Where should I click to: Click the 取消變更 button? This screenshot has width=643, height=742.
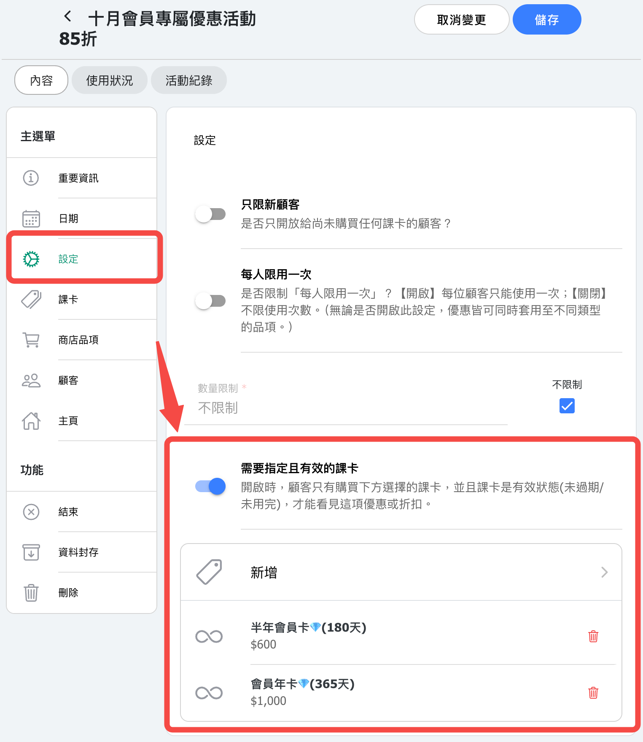tap(461, 20)
